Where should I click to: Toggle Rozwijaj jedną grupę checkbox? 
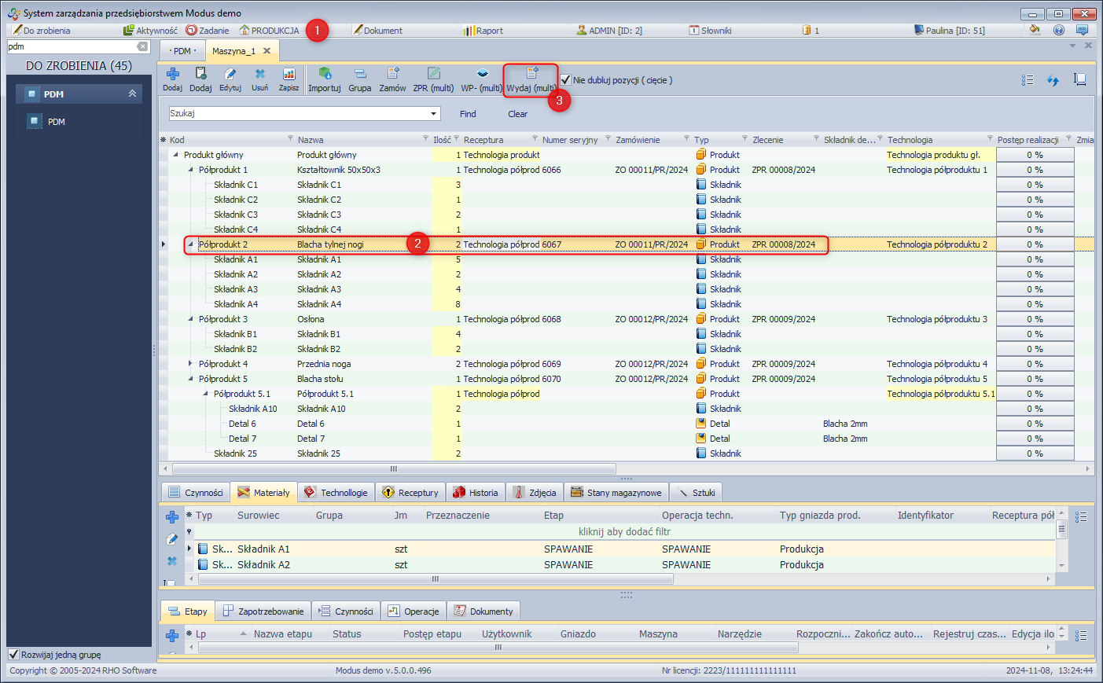13,655
